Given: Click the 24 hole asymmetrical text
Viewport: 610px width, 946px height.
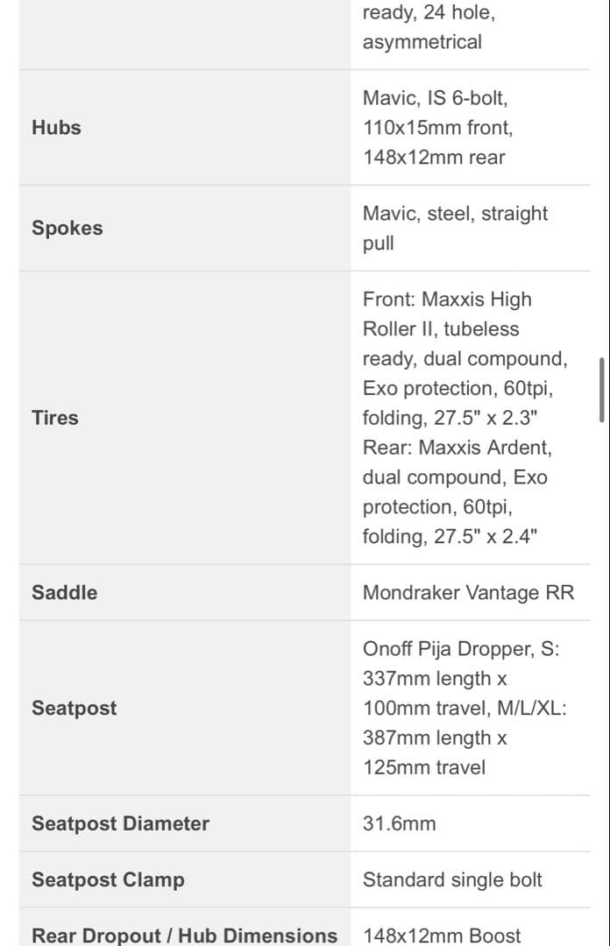Looking at the screenshot, I should click(422, 28).
